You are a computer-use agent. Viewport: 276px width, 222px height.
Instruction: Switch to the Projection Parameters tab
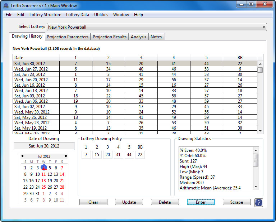(68, 37)
